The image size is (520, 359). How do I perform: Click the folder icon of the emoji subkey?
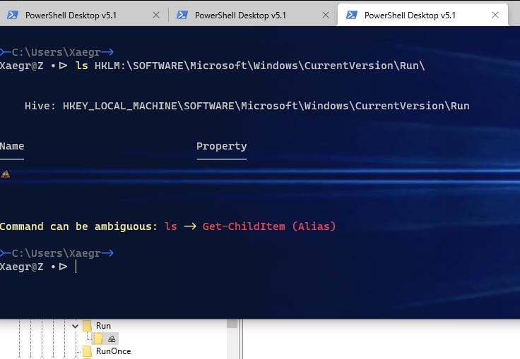(98, 339)
